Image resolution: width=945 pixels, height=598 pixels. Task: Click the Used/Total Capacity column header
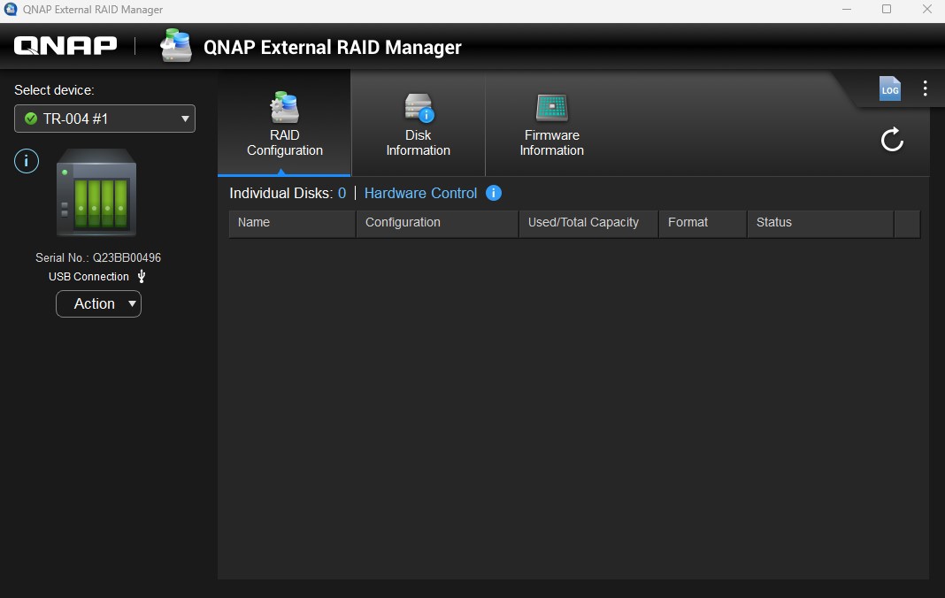point(583,223)
